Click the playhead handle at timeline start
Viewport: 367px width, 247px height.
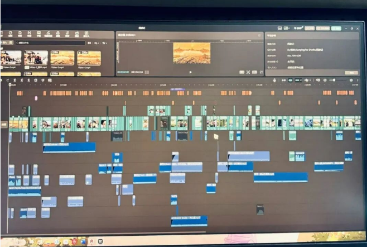click(x=10, y=84)
